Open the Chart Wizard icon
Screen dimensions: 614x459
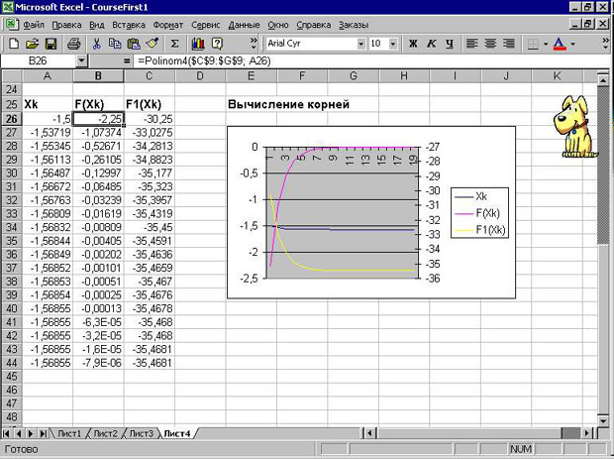point(198,44)
